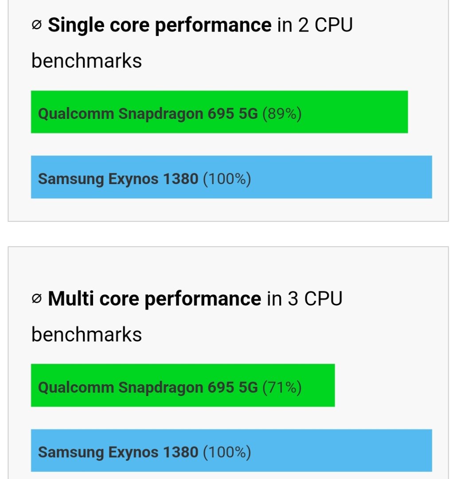Click Samsung Exynos 1380 name in multi core

pyautogui.click(x=118, y=452)
